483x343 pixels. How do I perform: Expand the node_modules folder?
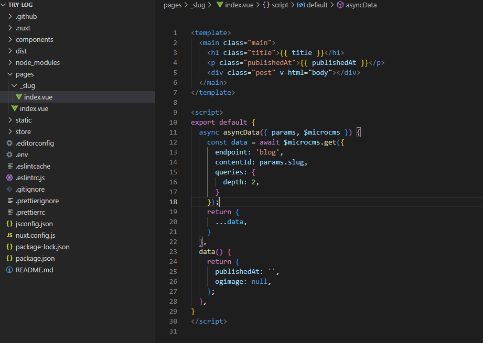37,62
